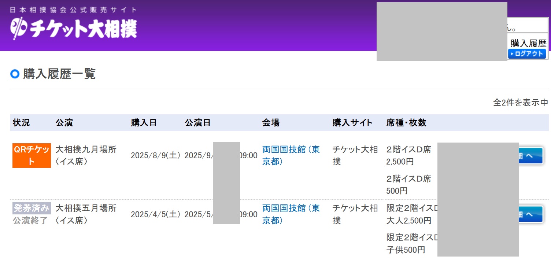Click the gray 発券済み status badge
The width and height of the screenshot is (551, 258).
tap(32, 208)
